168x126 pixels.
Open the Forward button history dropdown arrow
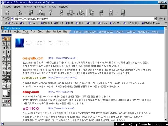click(25, 13)
